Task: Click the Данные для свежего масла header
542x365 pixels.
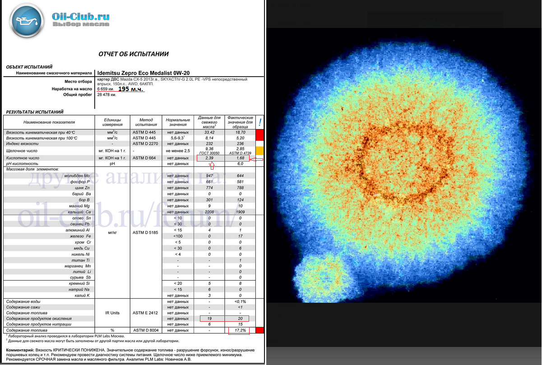Action: click(x=208, y=122)
